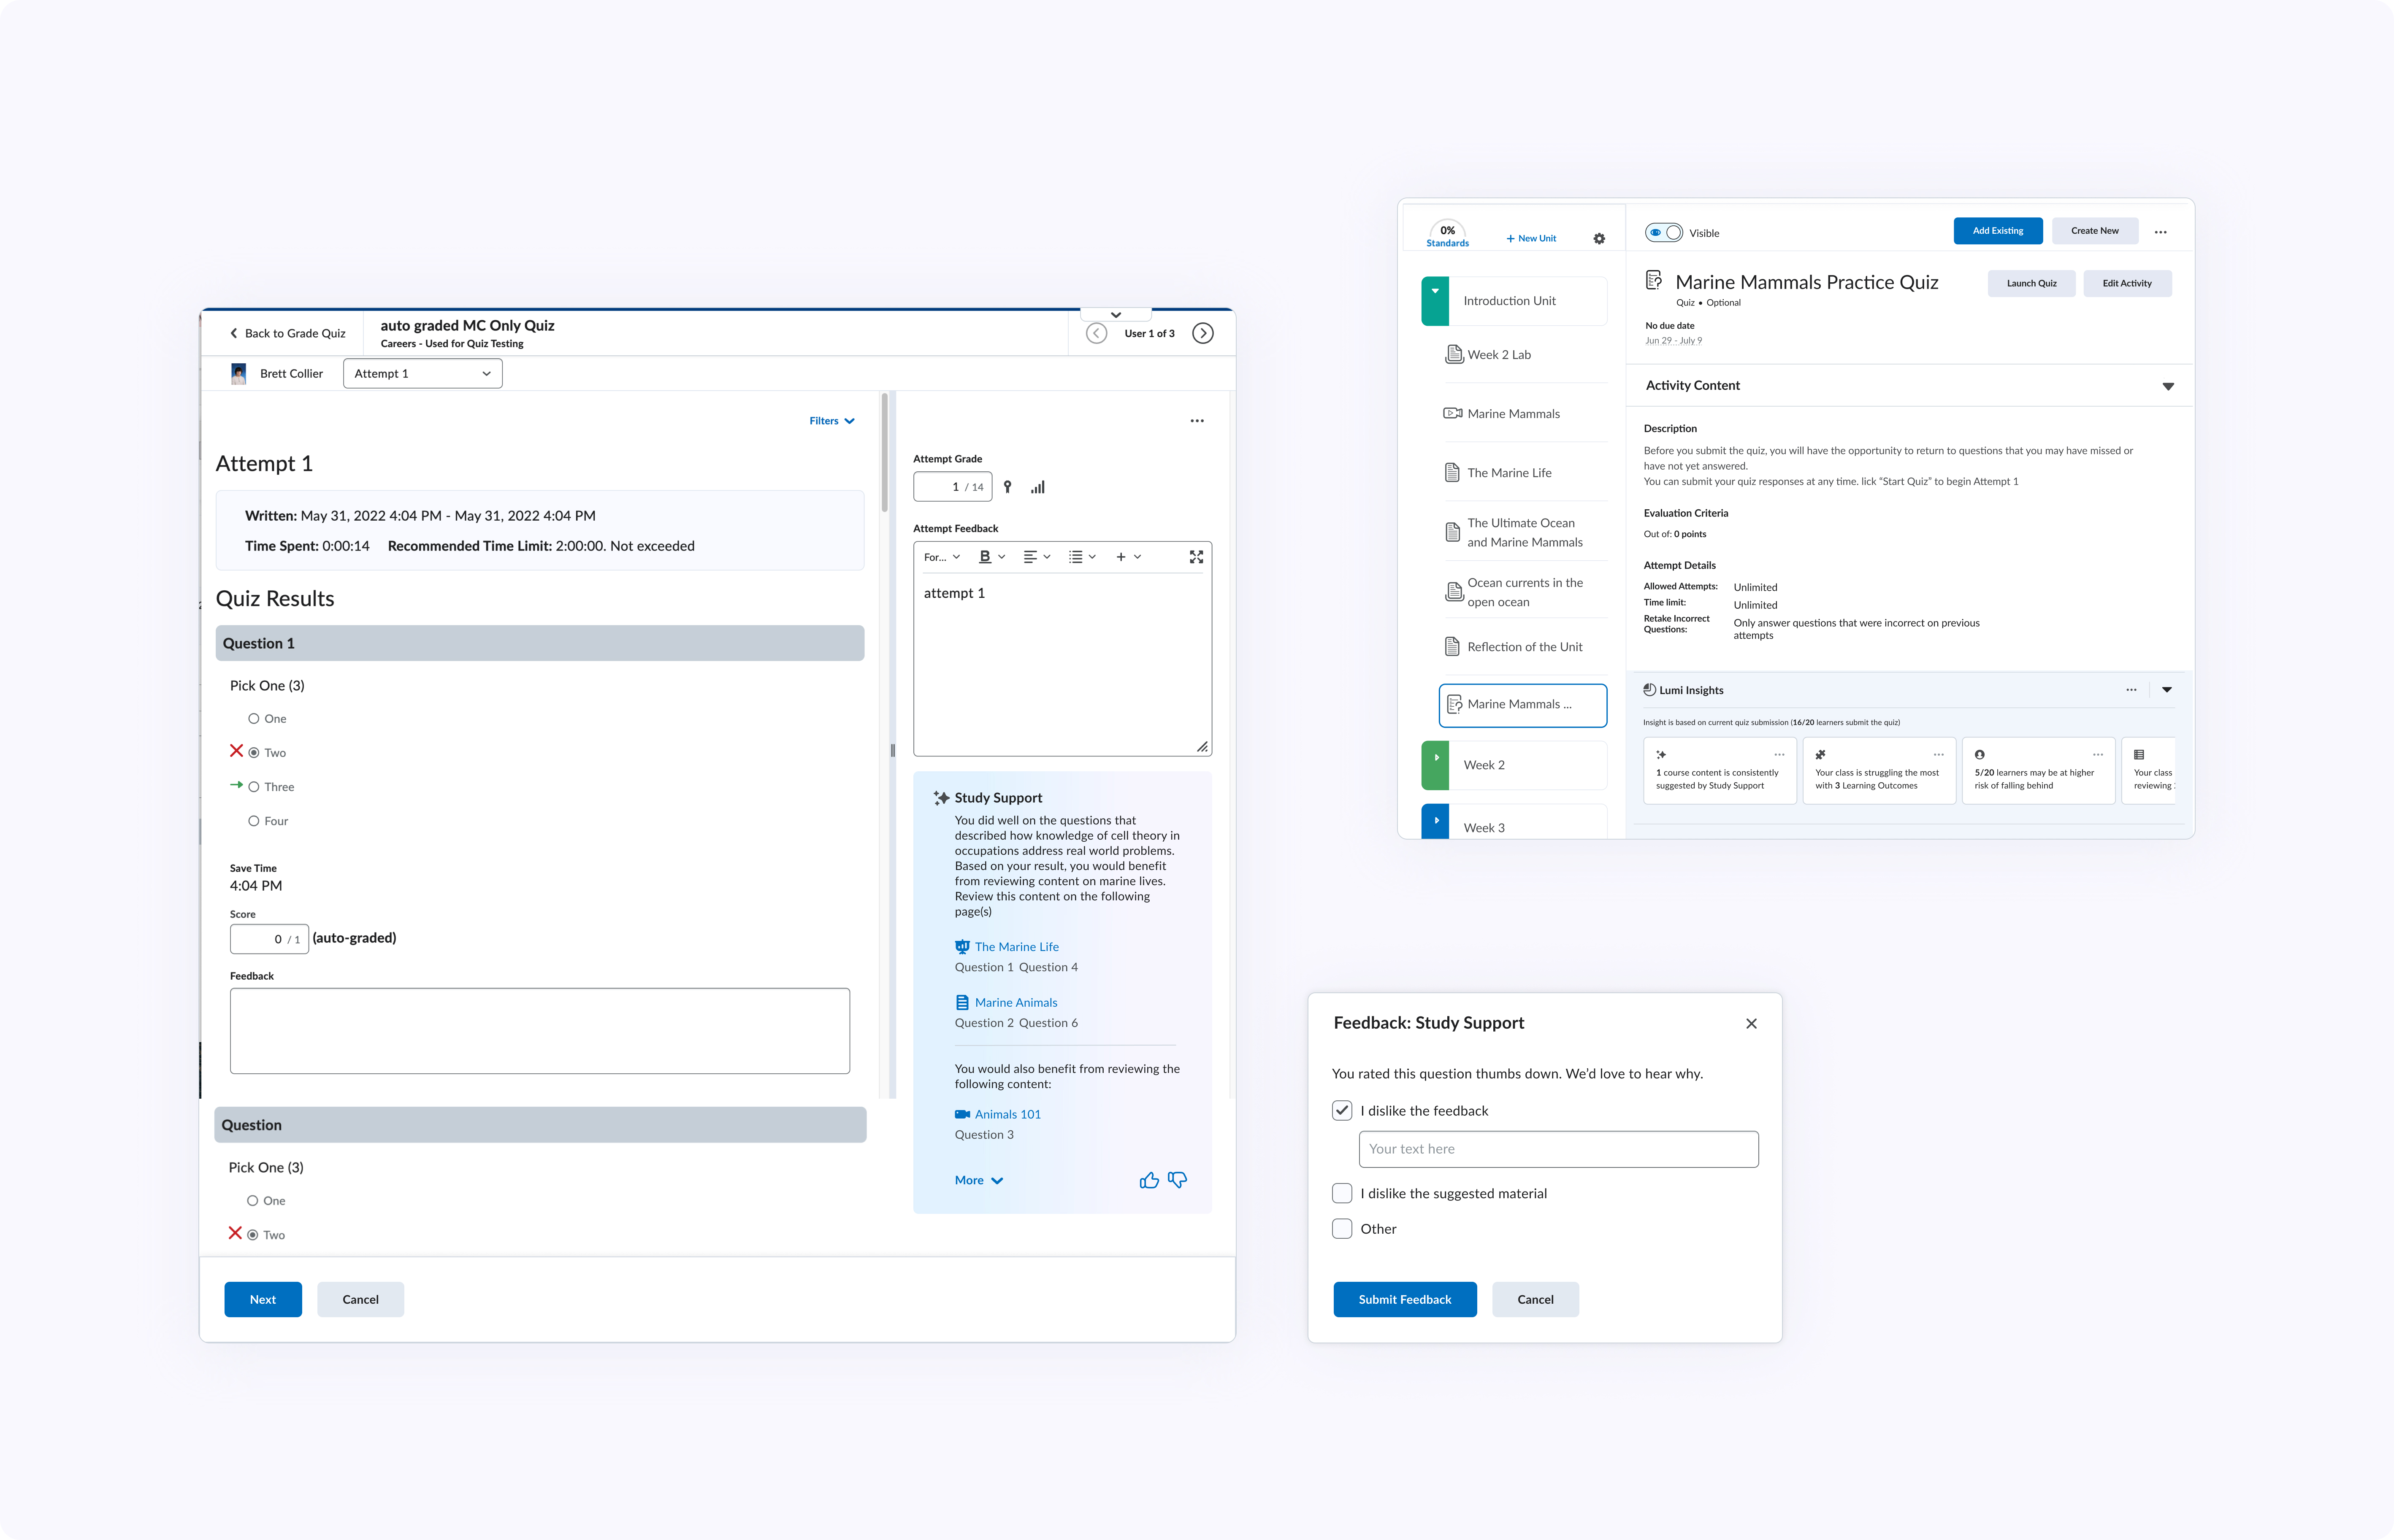Select radio option Three in Question 1
The image size is (2394, 1540).
tap(254, 787)
